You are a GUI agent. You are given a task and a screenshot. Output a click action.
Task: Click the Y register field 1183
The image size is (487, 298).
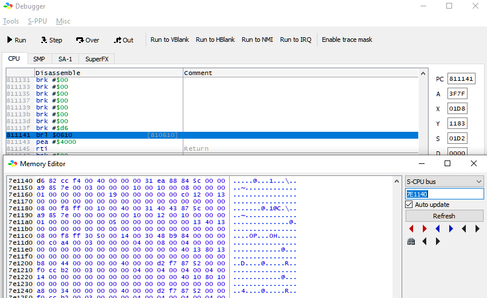tap(457, 123)
